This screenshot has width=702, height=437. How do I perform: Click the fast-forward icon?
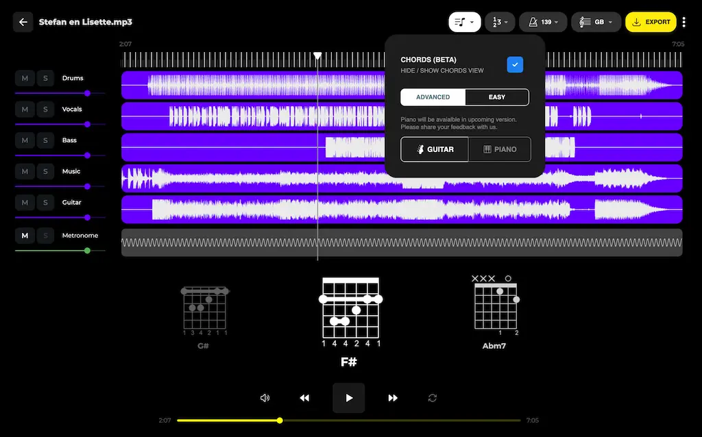393,398
